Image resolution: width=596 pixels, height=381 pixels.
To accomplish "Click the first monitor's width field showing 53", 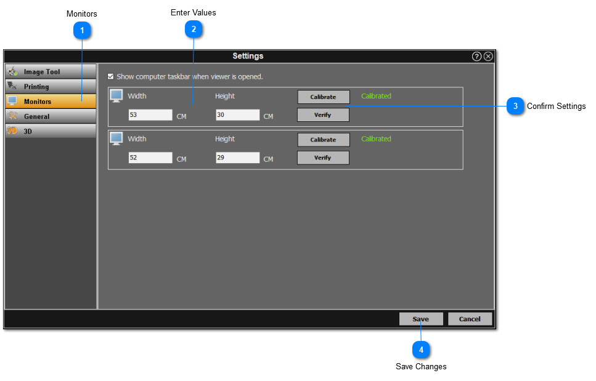I will pyautogui.click(x=150, y=114).
